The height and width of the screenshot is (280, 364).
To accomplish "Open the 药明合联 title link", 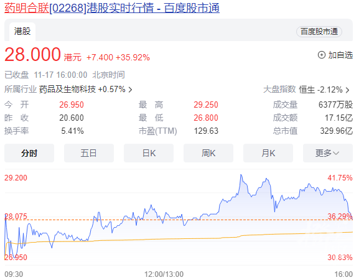I will (x=112, y=7).
